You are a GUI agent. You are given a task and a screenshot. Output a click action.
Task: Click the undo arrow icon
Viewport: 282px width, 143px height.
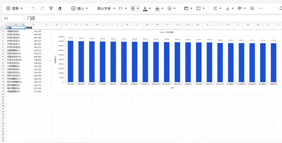33,8
